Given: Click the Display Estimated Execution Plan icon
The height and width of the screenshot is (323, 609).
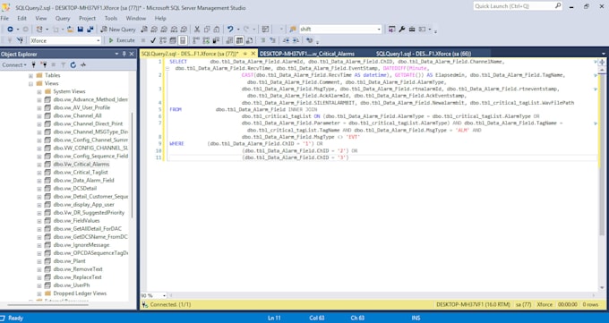Looking at the screenshot, I should (163, 40).
